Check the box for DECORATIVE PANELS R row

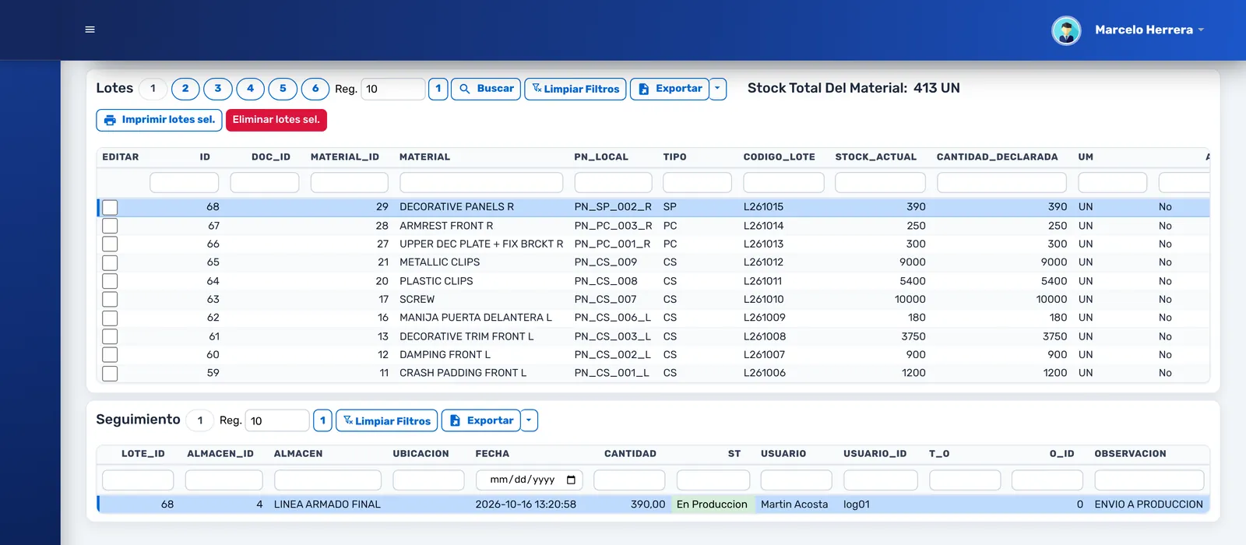[x=110, y=207]
